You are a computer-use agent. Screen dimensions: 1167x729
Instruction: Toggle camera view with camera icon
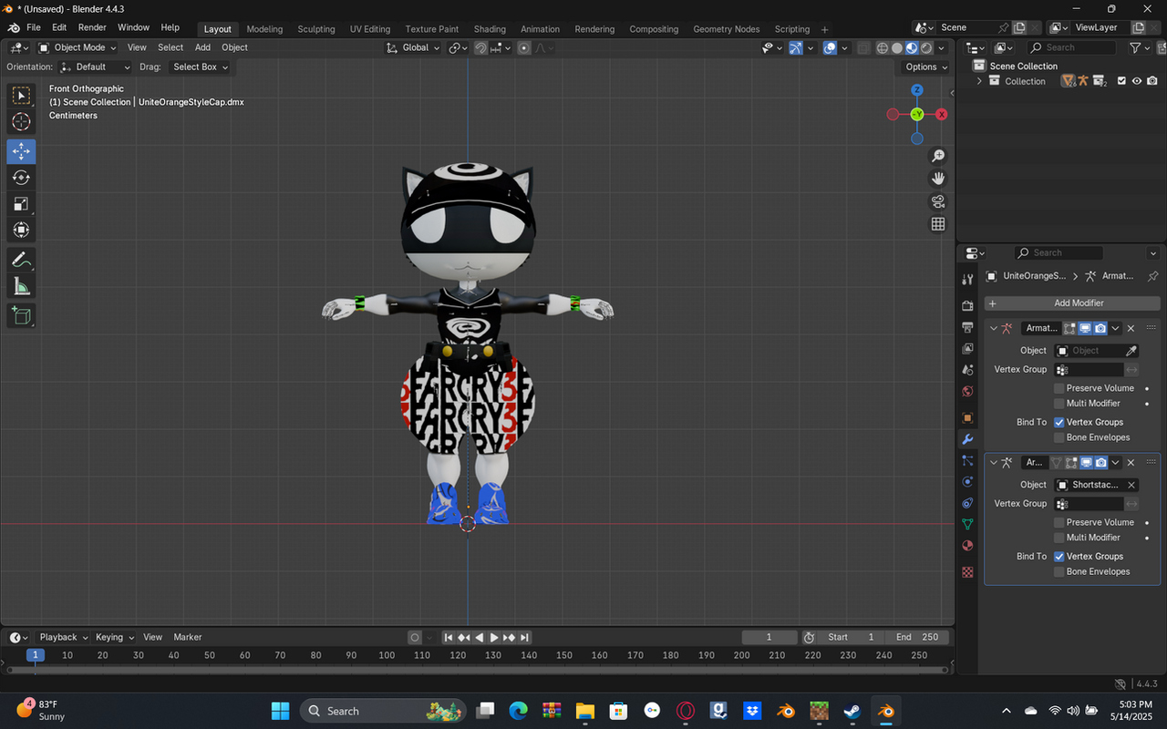click(x=938, y=201)
